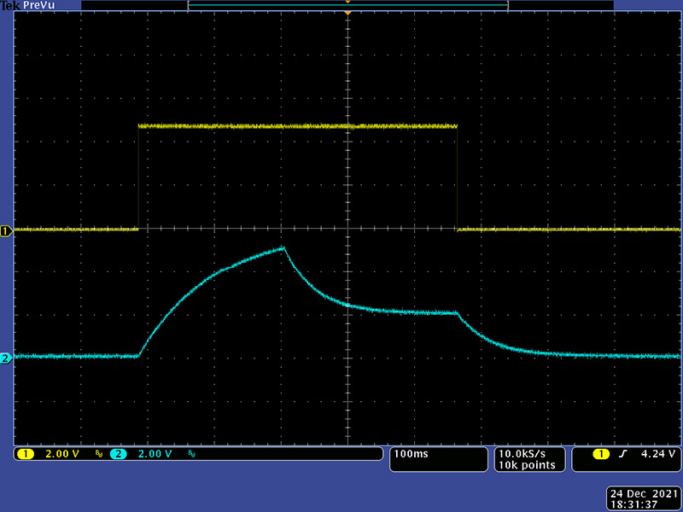The height and width of the screenshot is (512, 683).
Task: Click channel 2 scale 2.00 V
Action: pos(155,454)
